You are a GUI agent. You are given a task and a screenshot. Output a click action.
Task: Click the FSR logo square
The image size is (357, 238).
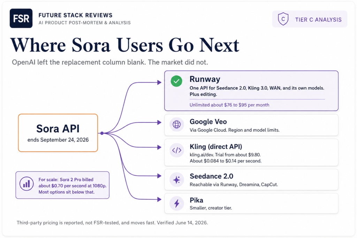click(21, 18)
